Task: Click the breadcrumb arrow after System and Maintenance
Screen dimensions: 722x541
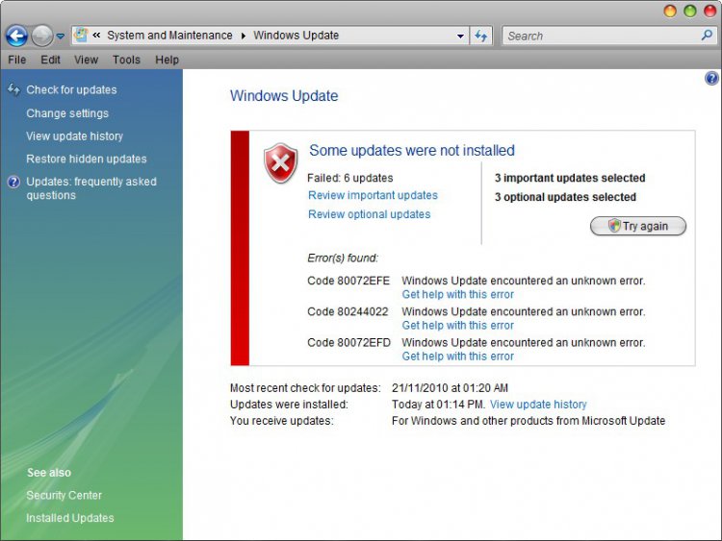Action: pos(244,36)
